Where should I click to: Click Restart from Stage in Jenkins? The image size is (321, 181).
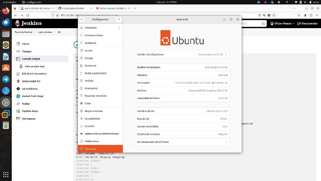point(42,96)
